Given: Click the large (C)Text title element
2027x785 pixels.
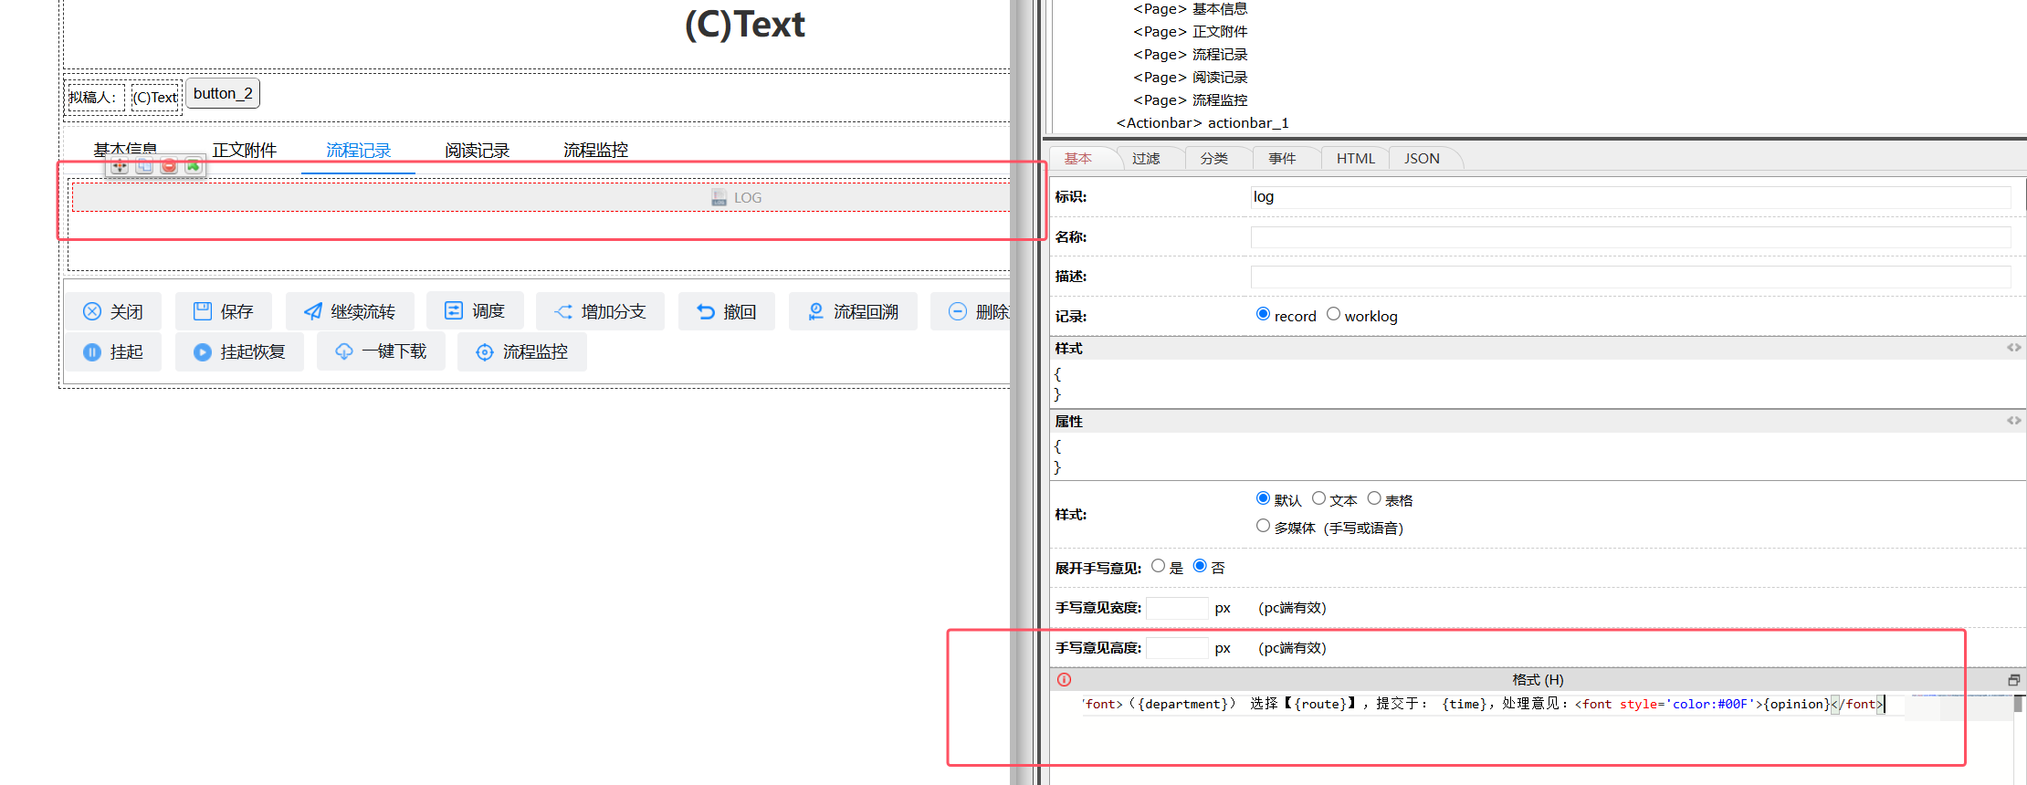Looking at the screenshot, I should tap(745, 25).
